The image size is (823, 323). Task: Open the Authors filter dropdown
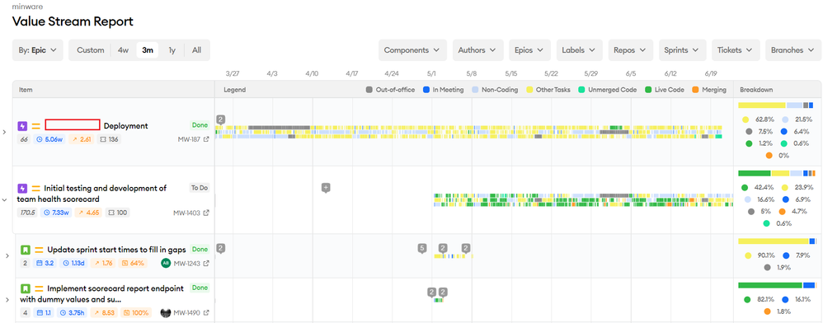click(477, 50)
